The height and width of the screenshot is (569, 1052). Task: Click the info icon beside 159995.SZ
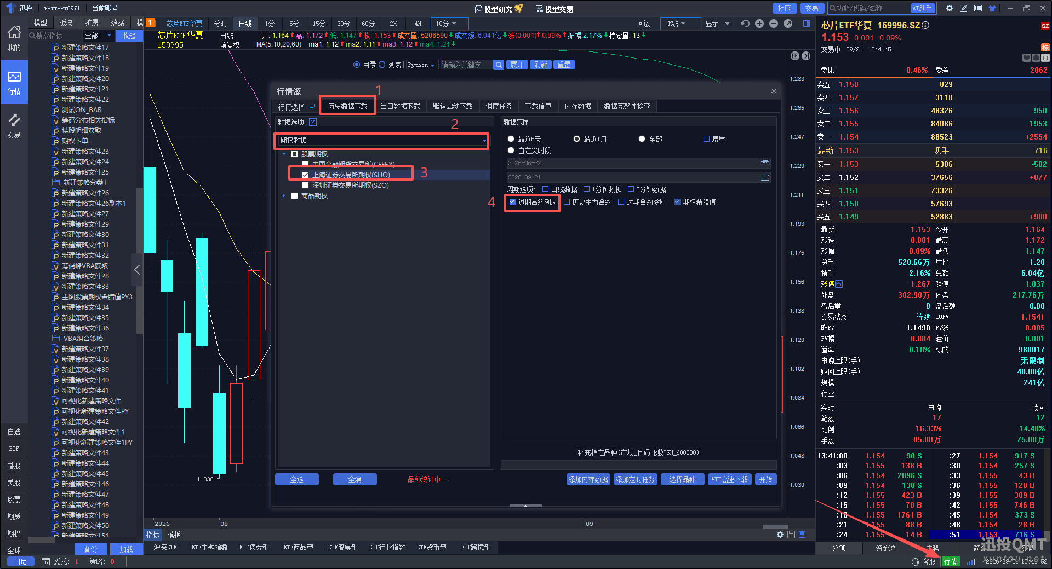(925, 25)
